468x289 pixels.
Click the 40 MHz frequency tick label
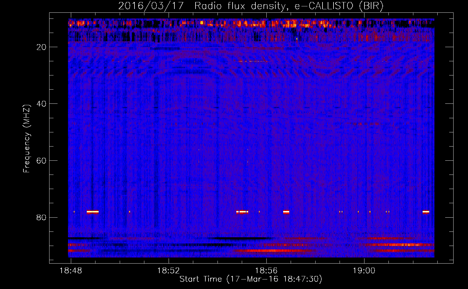point(41,104)
